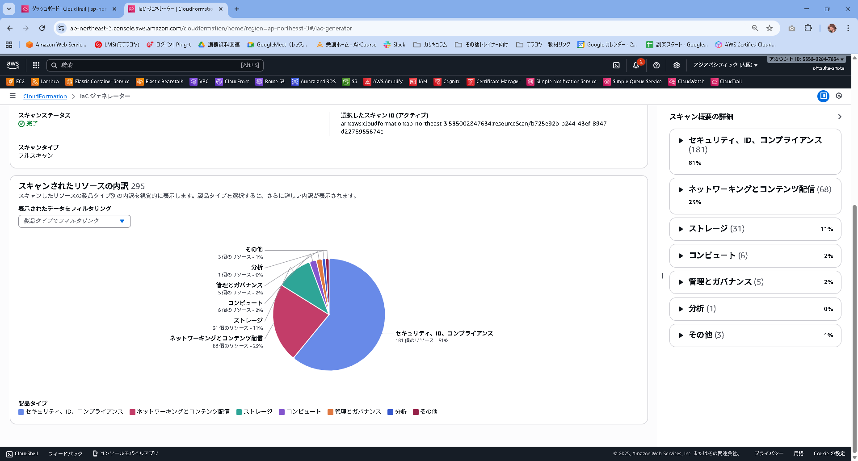The height and width of the screenshot is (461, 858).
Task: Open Elastic Container Service shortcut
Action: tap(97, 81)
